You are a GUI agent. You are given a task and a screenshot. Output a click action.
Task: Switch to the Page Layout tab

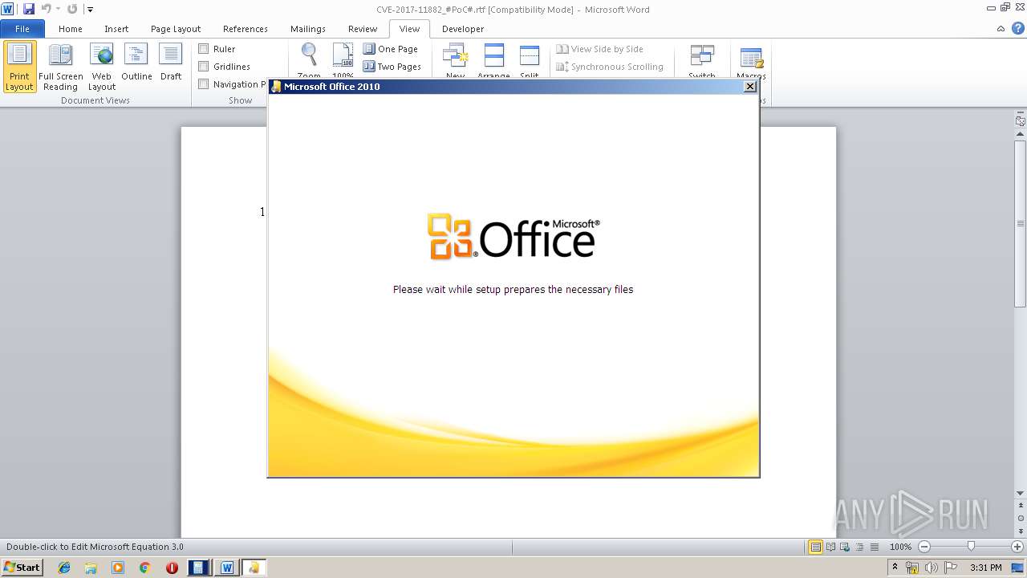176,29
